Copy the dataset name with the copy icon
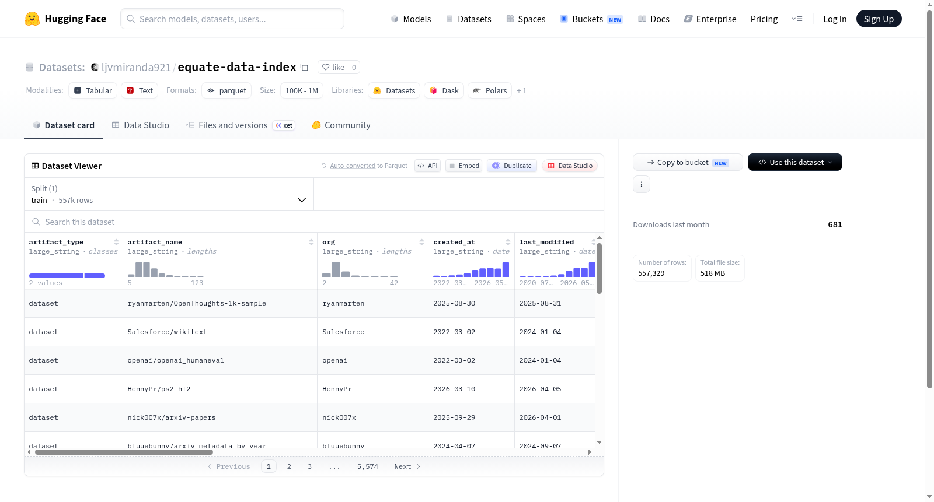This screenshot has height=502, width=934. (304, 67)
